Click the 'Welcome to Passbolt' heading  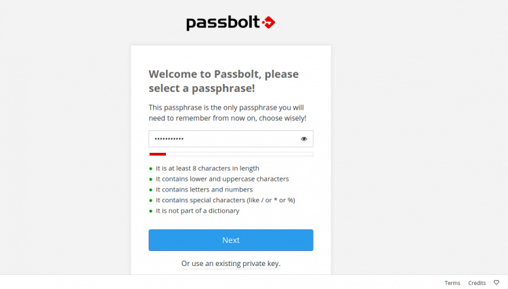(x=224, y=81)
